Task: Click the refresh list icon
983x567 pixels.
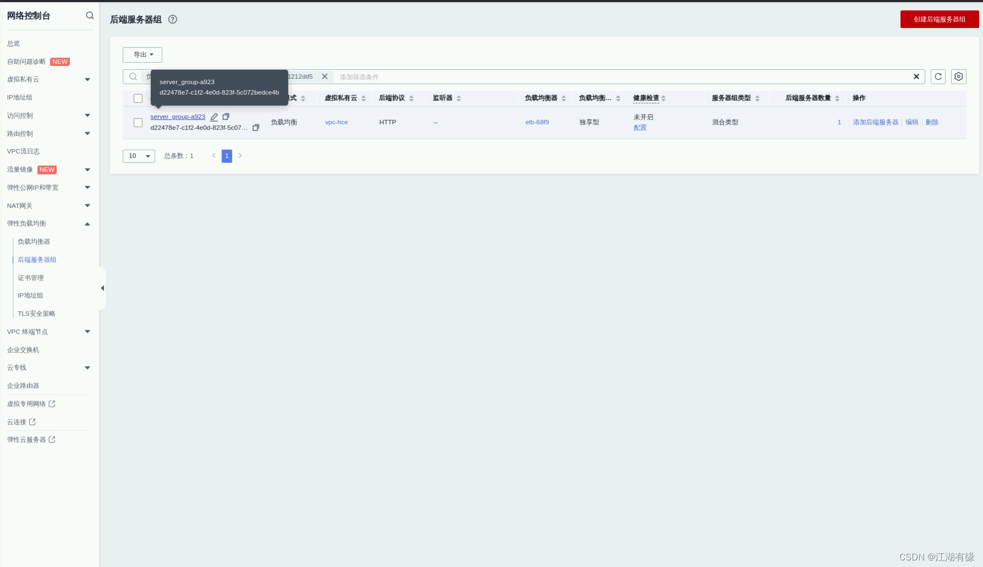Action: 938,77
